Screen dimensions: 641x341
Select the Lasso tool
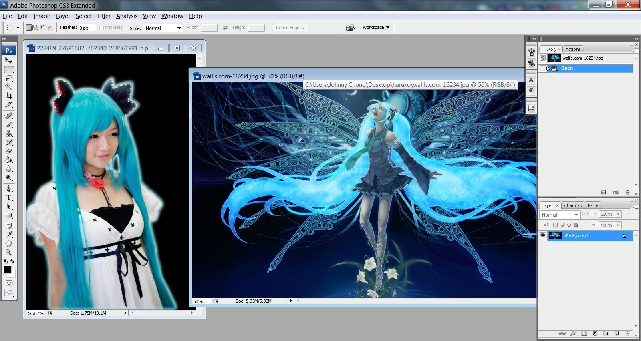[9, 78]
